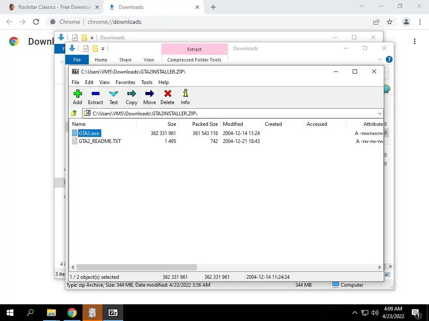
Task: Open 7-Zip Tools menu
Action: point(147,82)
